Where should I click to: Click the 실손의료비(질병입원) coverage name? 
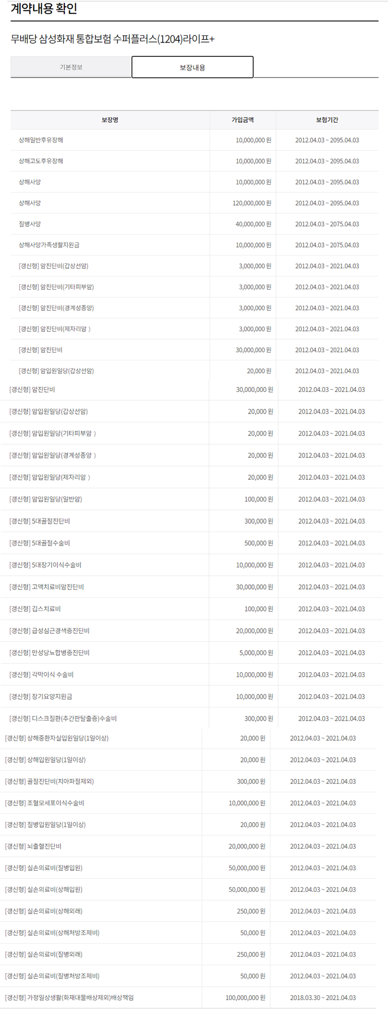(44, 868)
